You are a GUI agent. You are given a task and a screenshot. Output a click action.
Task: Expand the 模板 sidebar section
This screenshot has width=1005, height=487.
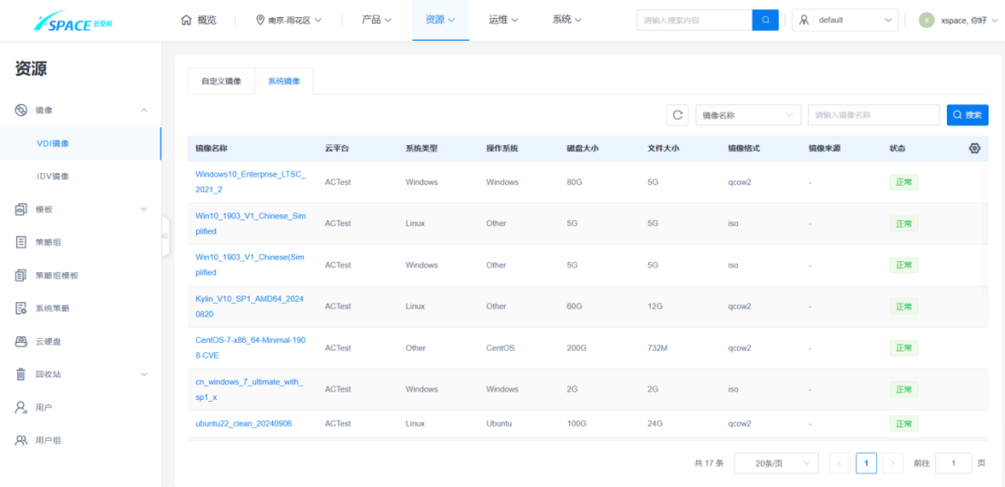[143, 209]
